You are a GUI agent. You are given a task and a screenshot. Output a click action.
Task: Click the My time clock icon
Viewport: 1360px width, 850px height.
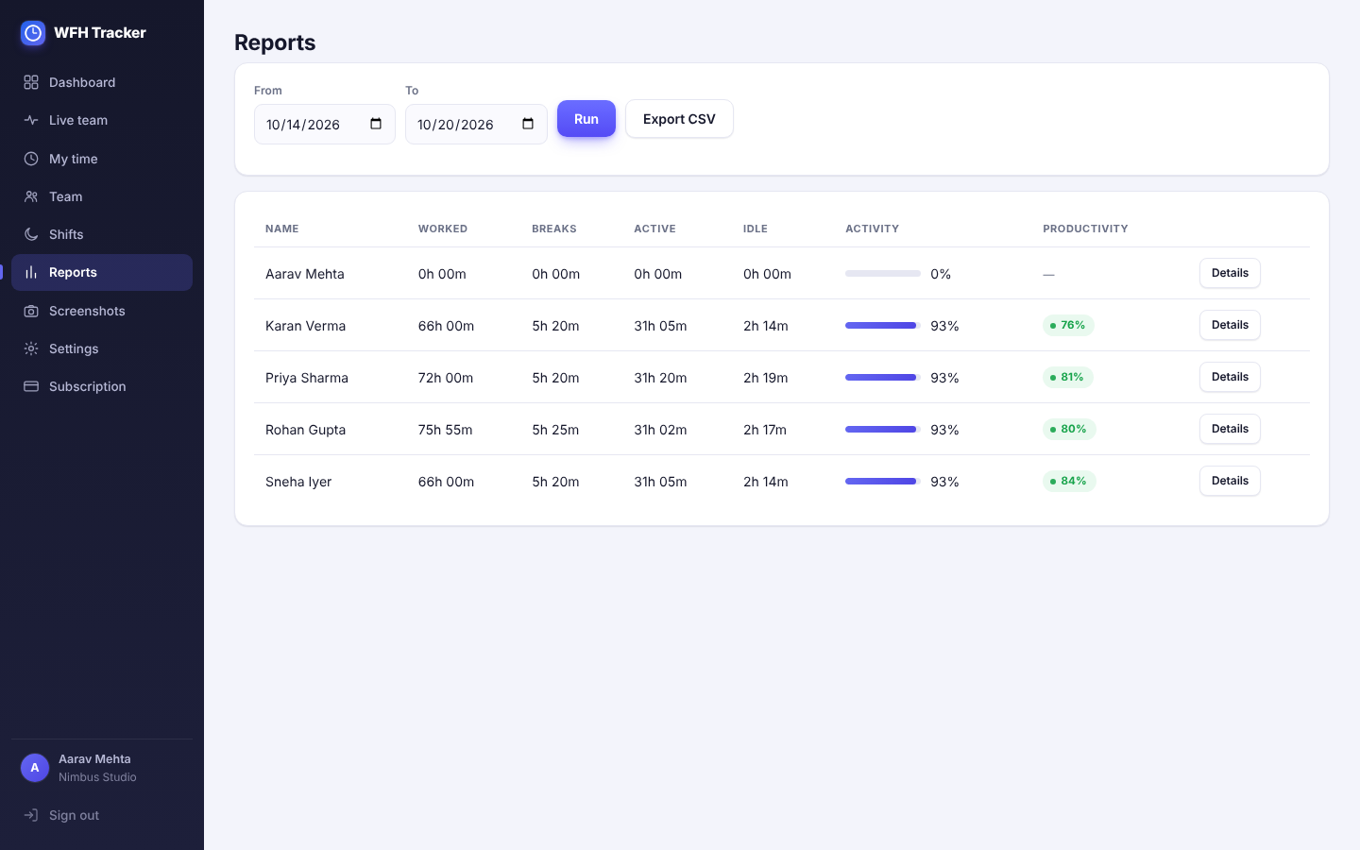[x=31, y=159]
